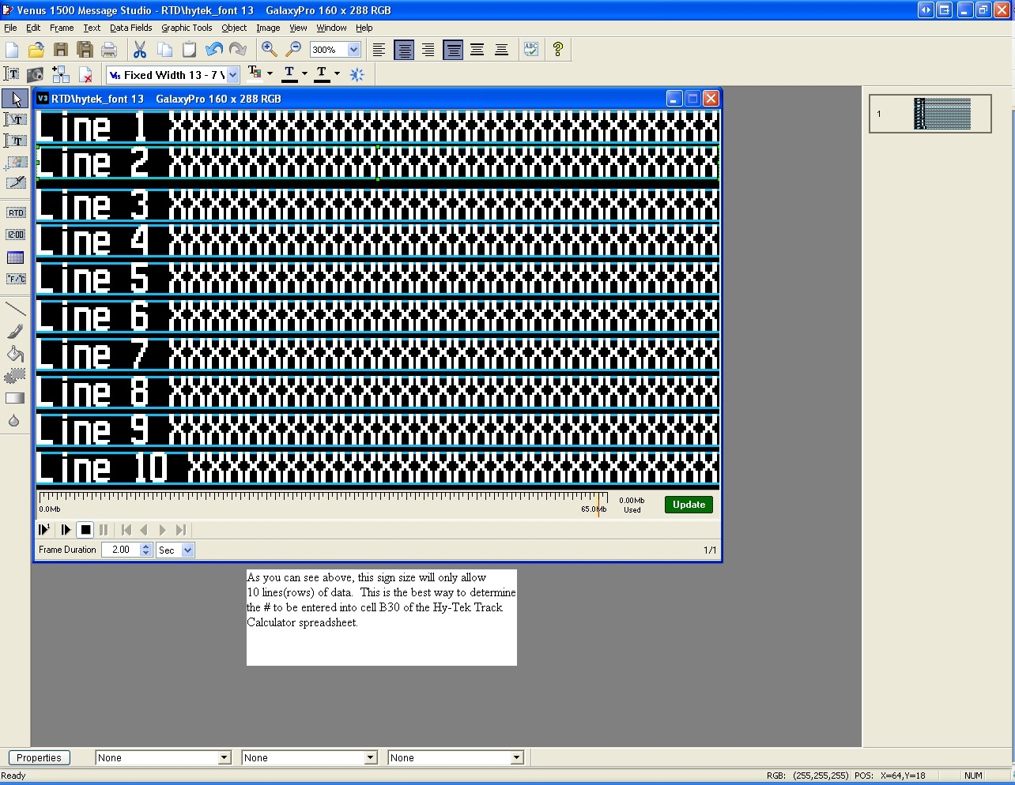The height and width of the screenshot is (785, 1015).
Task: Select the RTD field tool
Action: point(15,212)
